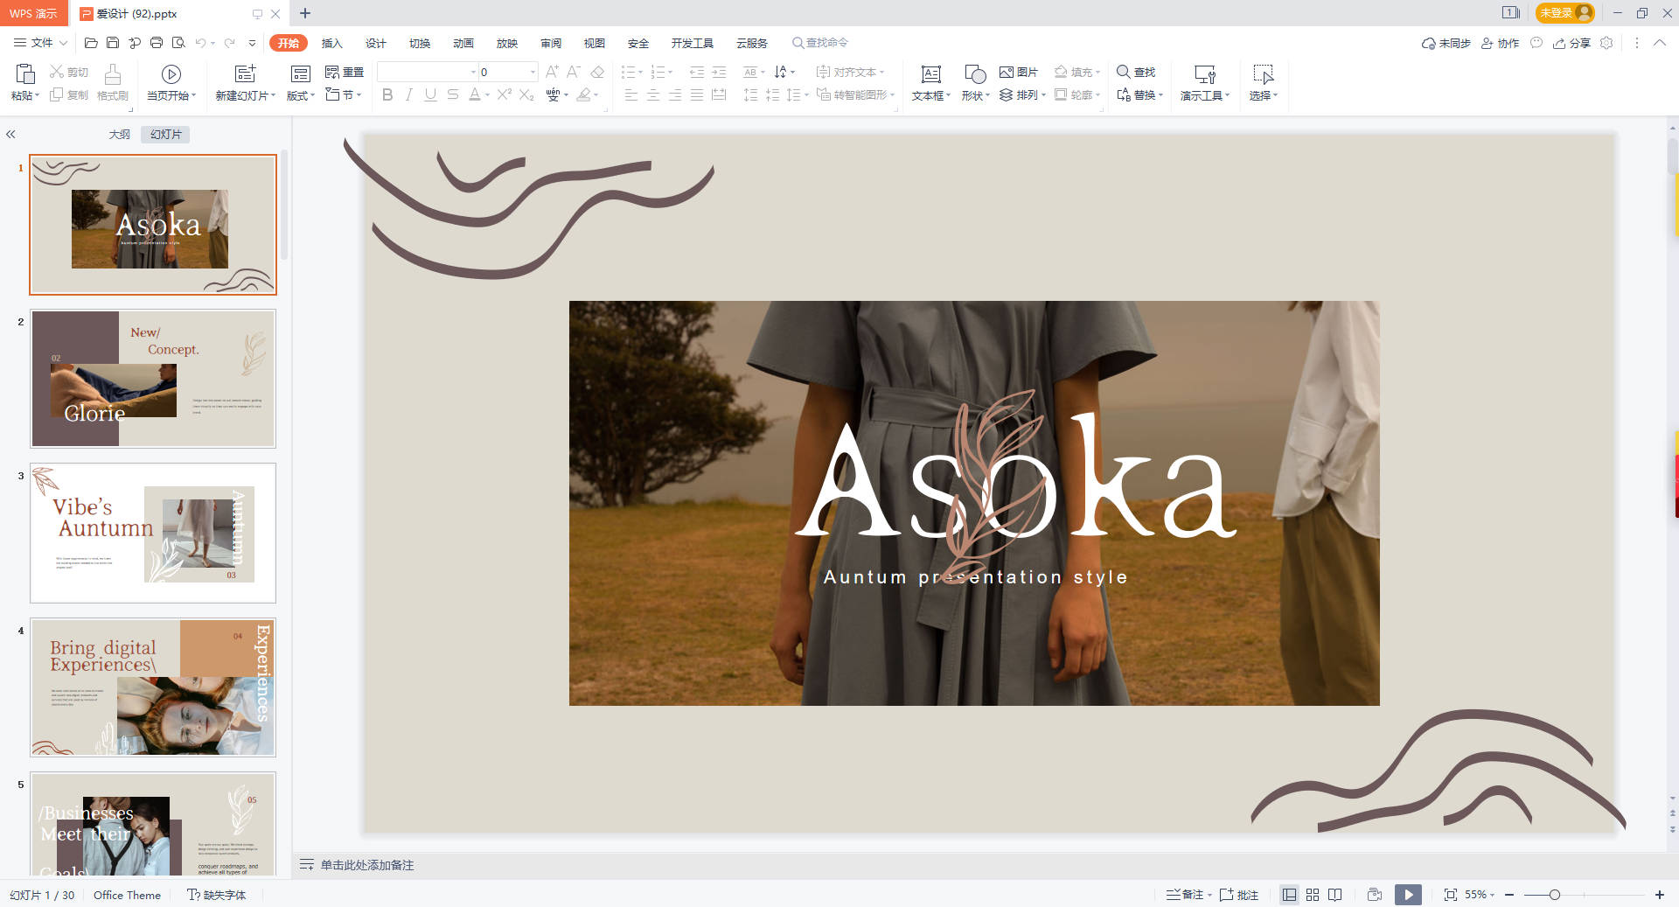Open the zoom percentage 55% dropdown

(x=1480, y=895)
